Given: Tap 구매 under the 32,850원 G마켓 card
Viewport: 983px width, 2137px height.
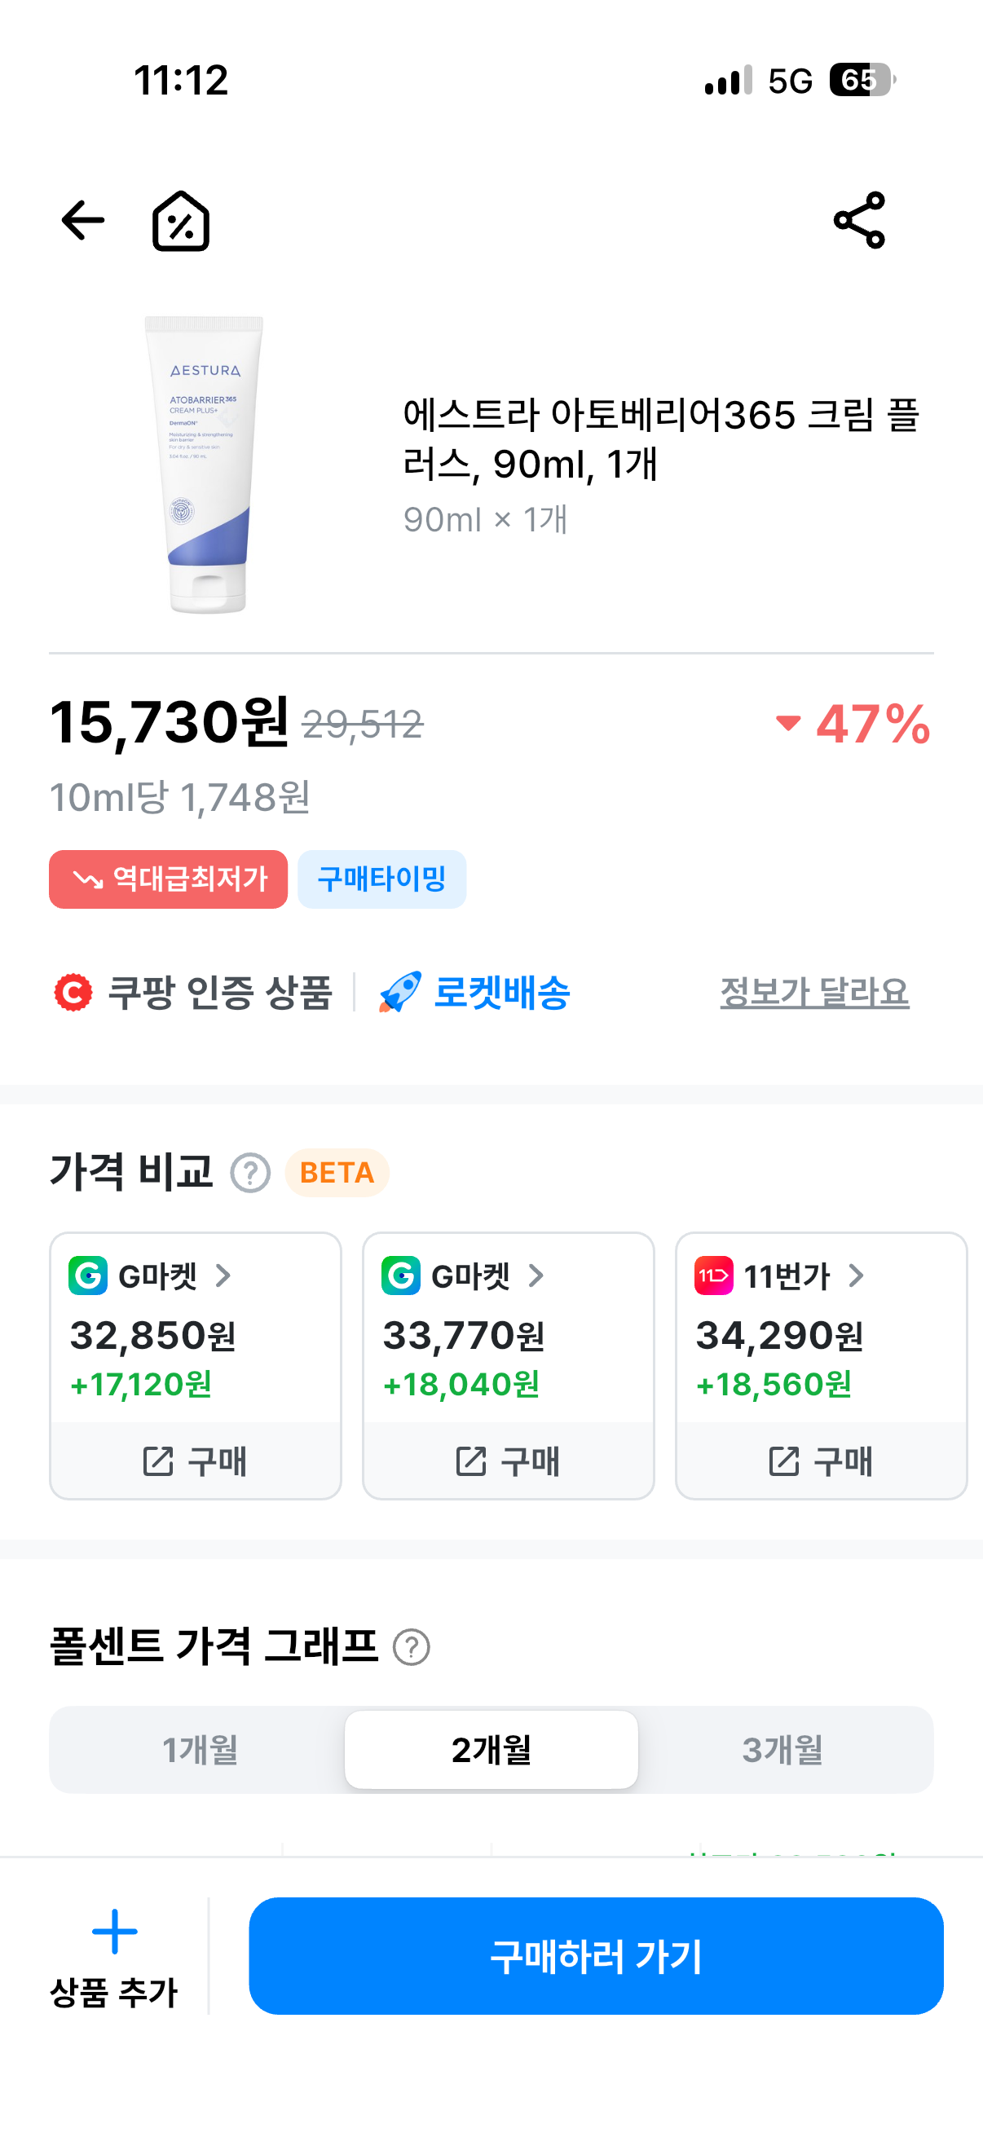Looking at the screenshot, I should coord(196,1461).
